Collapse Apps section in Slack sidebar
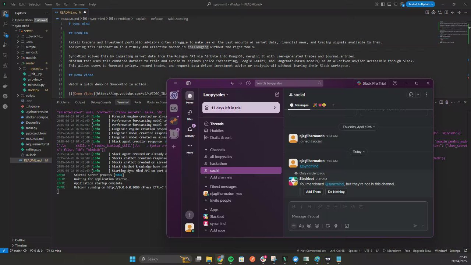 click(x=206, y=210)
